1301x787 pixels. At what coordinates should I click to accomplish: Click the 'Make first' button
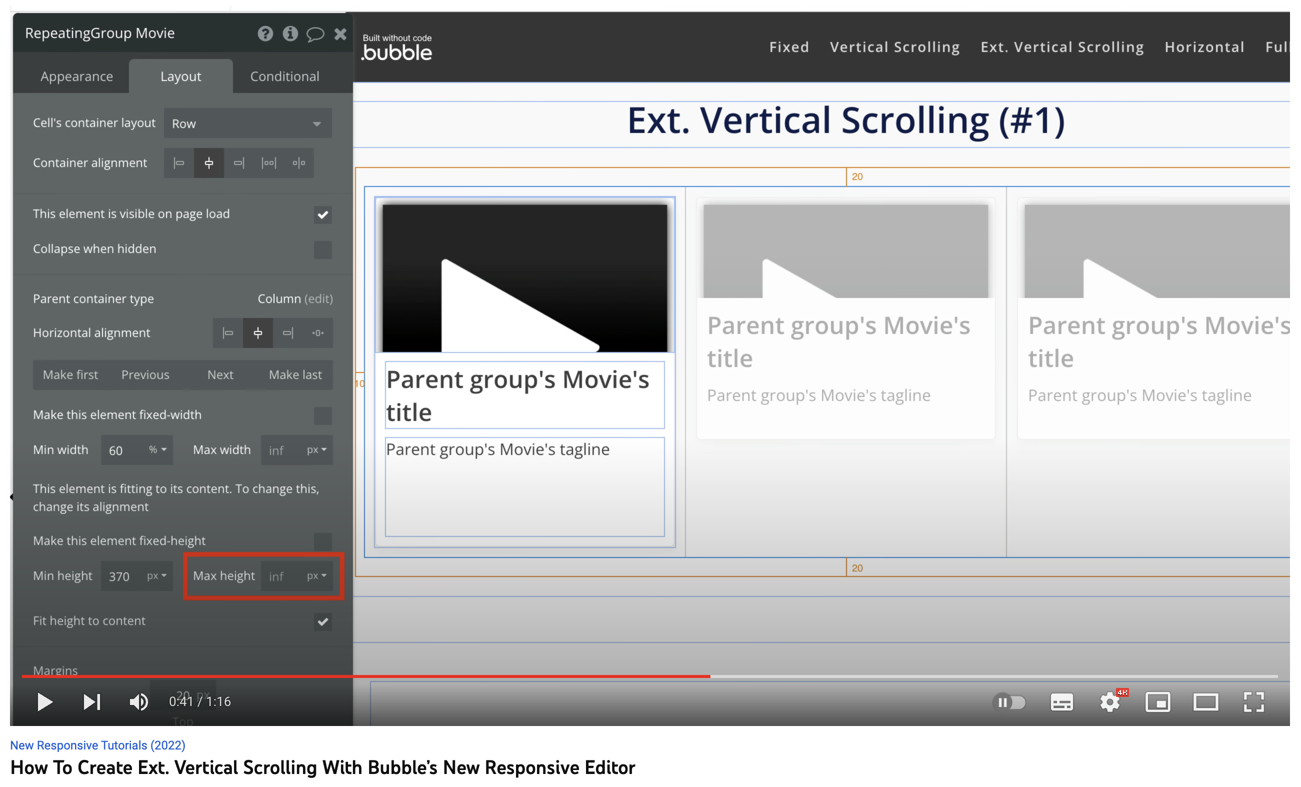(70, 375)
